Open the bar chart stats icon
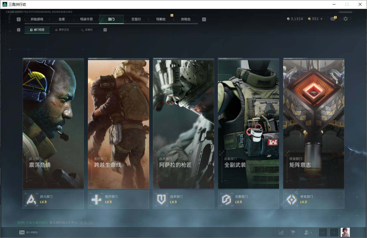Image resolution: width=367 pixels, height=238 pixels. coord(281,232)
